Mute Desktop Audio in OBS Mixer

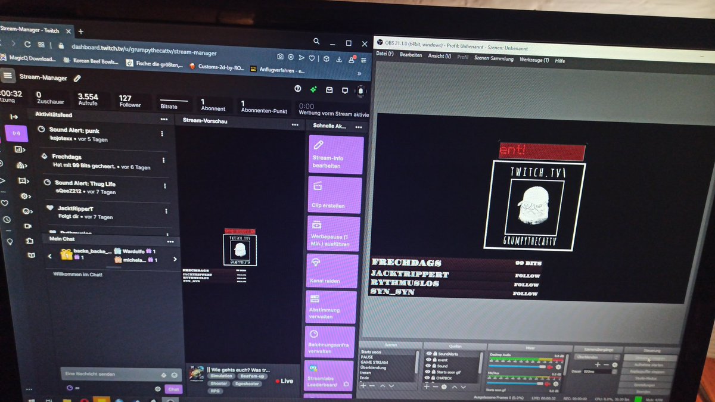550,367
